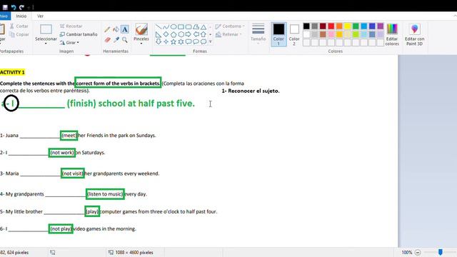This screenshot has width=457, height=257.
Task: Click the Redo arrow in title bar
Action: click(21, 7)
